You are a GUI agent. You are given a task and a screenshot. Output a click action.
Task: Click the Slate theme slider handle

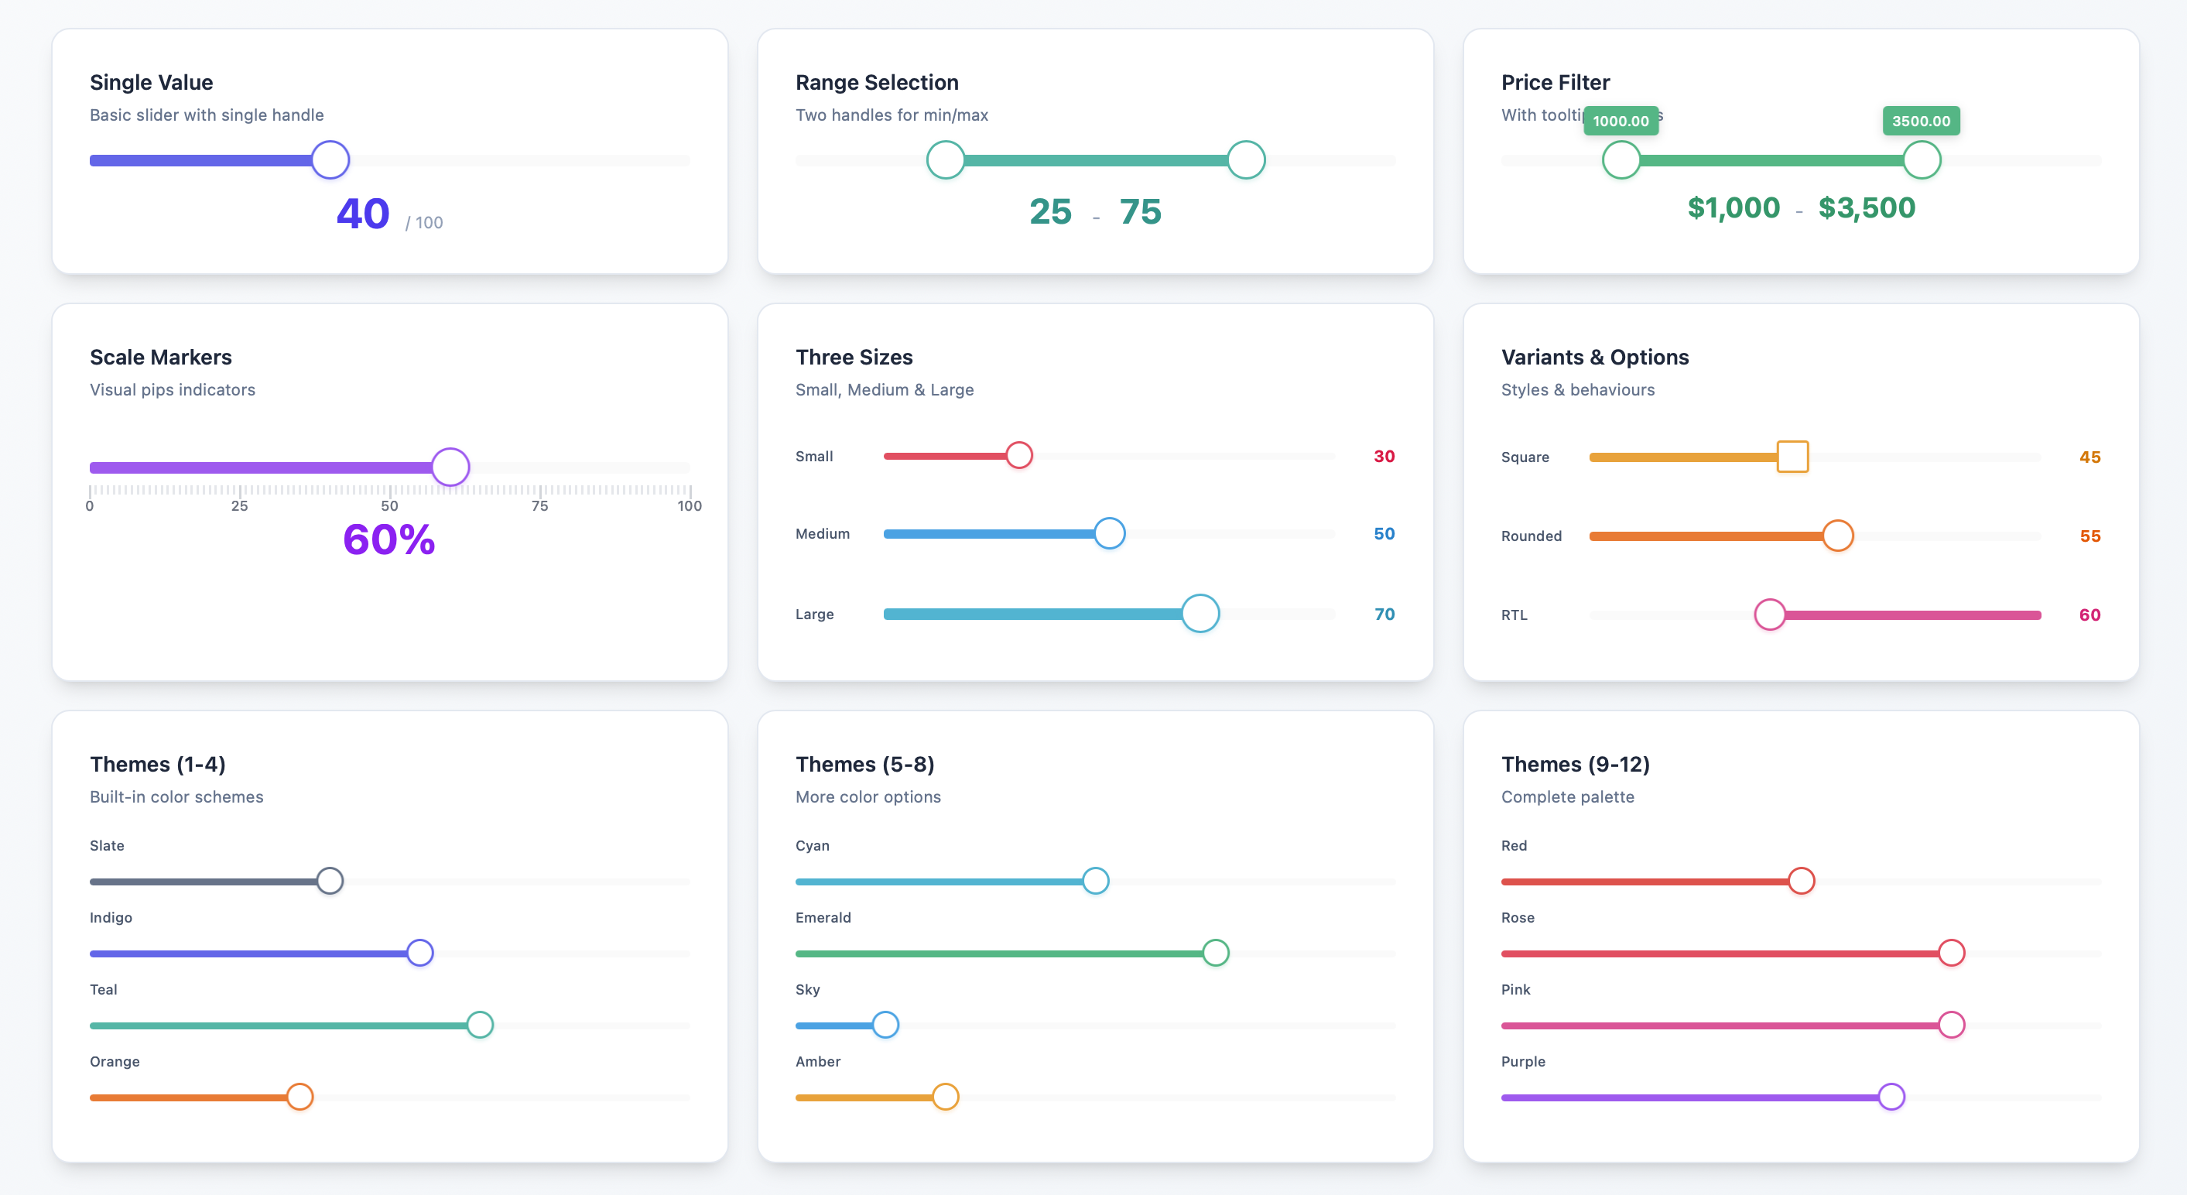coord(330,881)
